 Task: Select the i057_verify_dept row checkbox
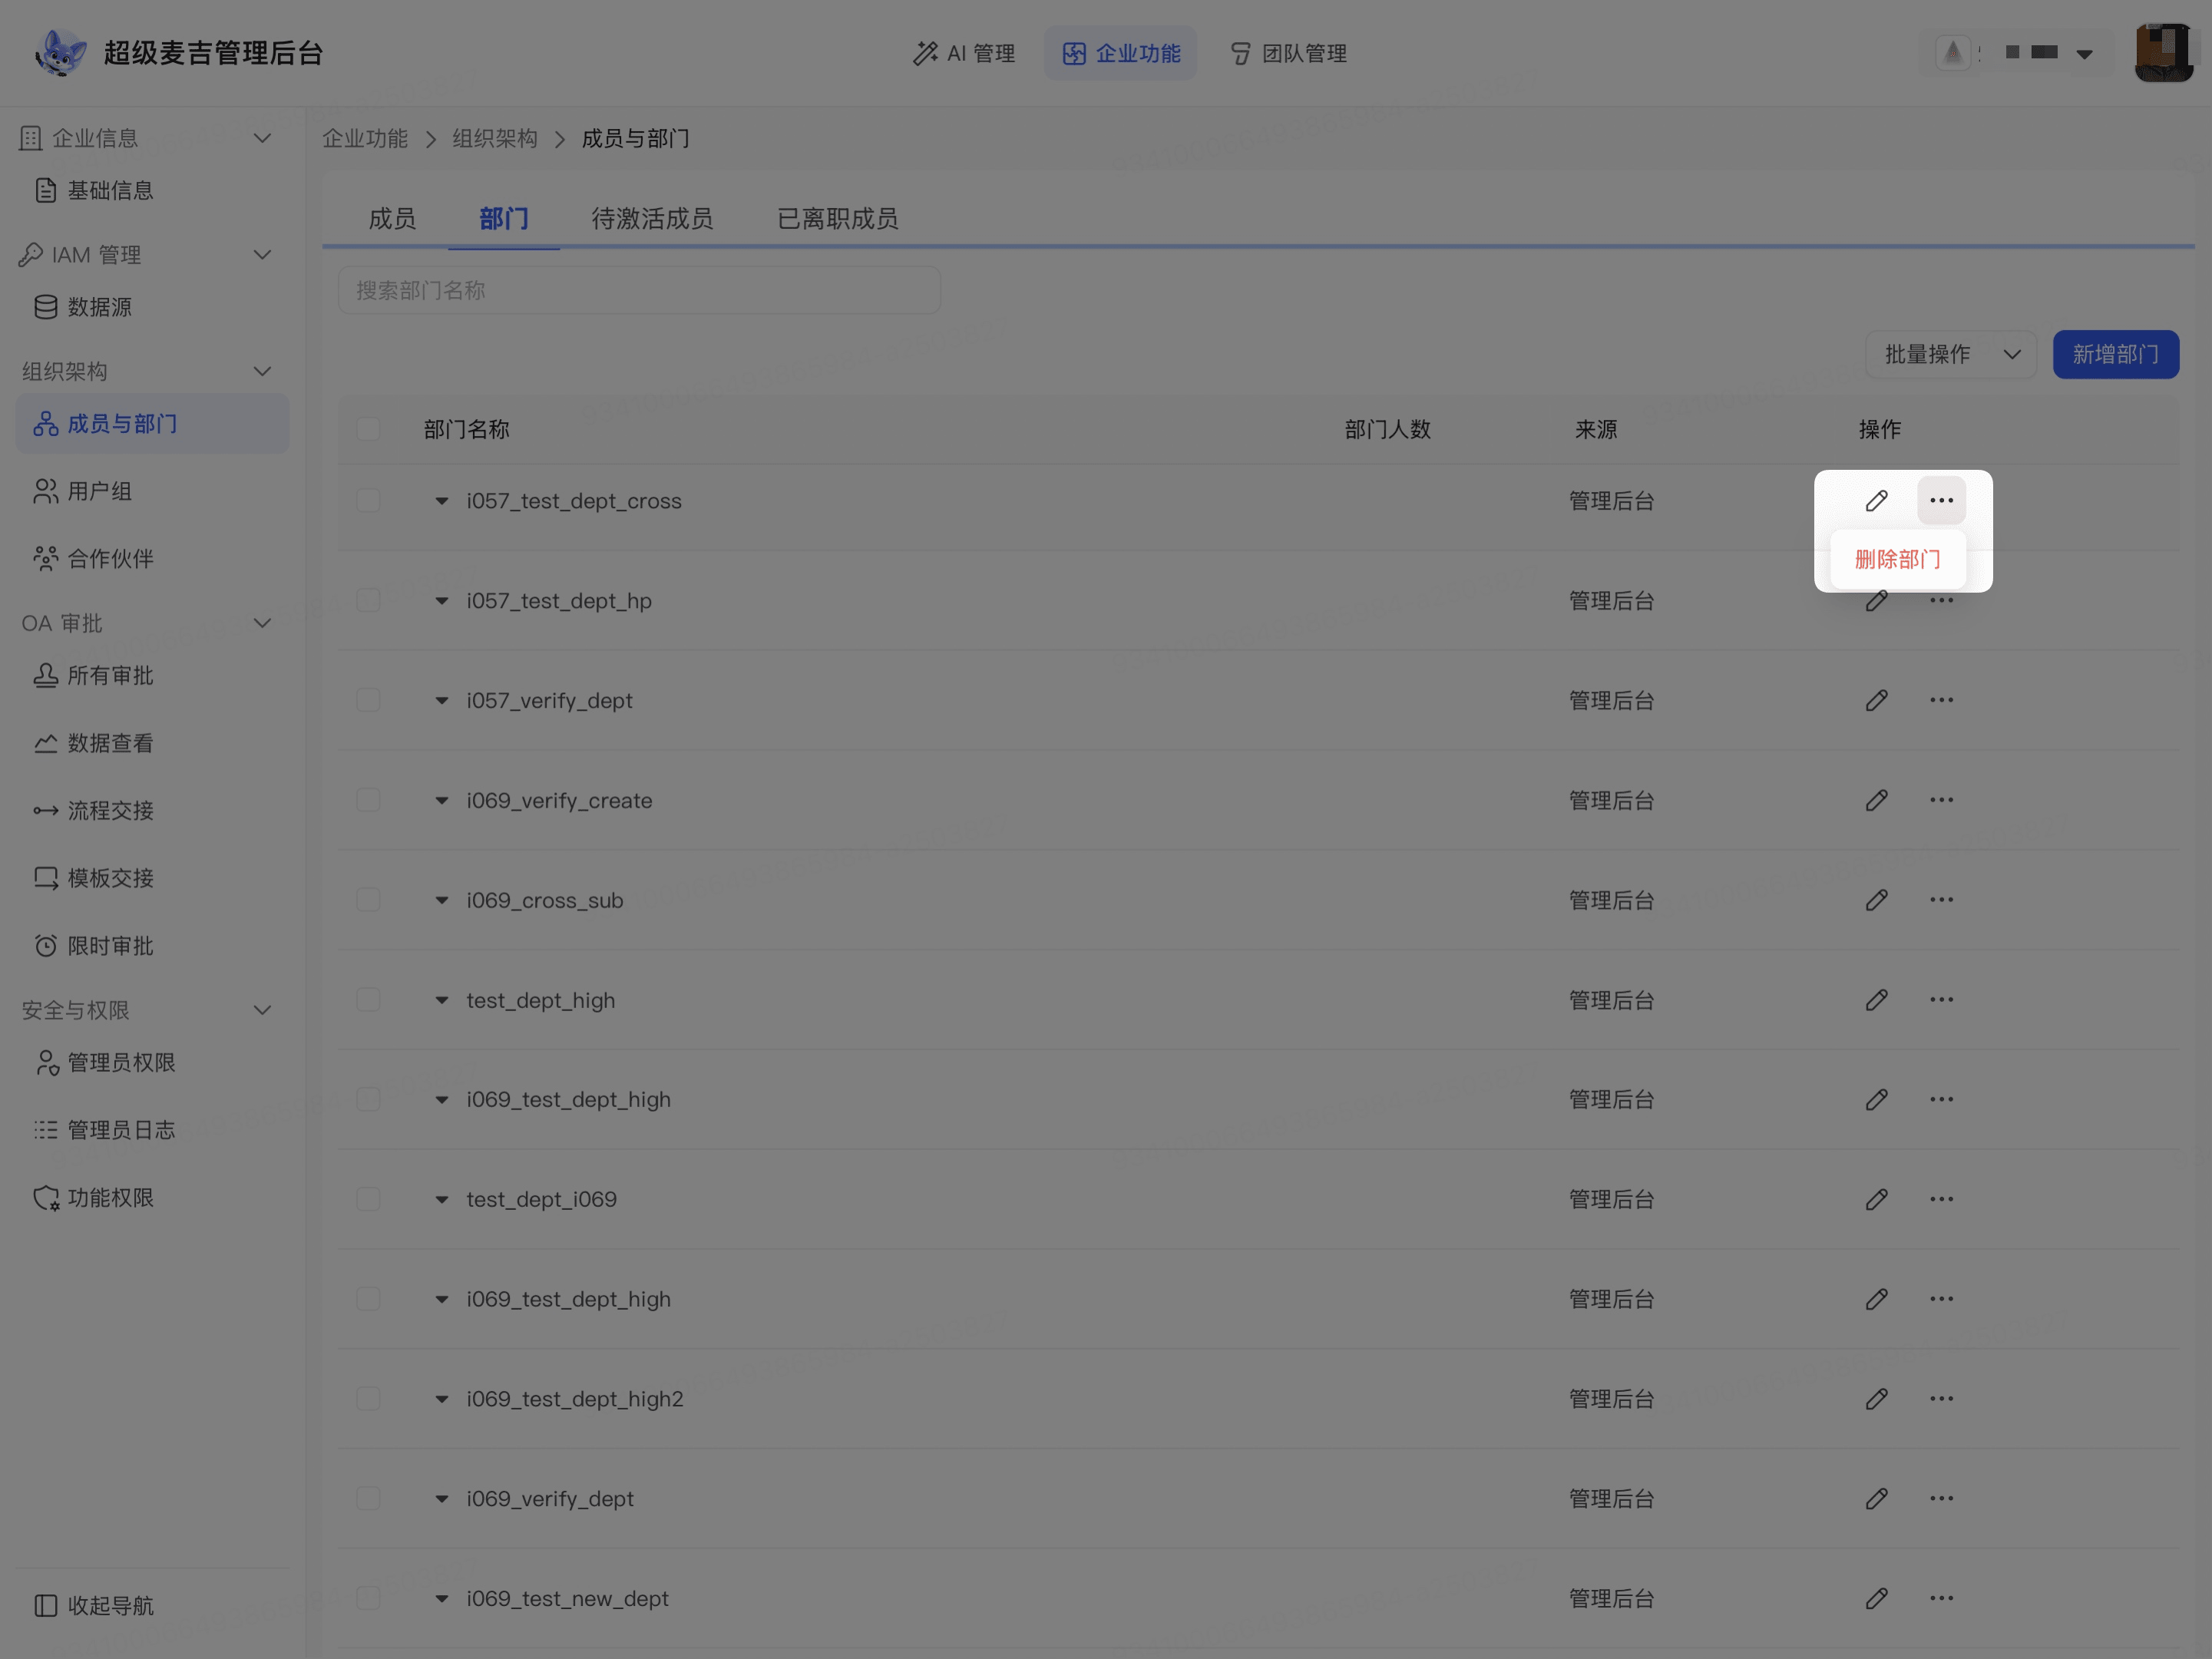point(368,700)
